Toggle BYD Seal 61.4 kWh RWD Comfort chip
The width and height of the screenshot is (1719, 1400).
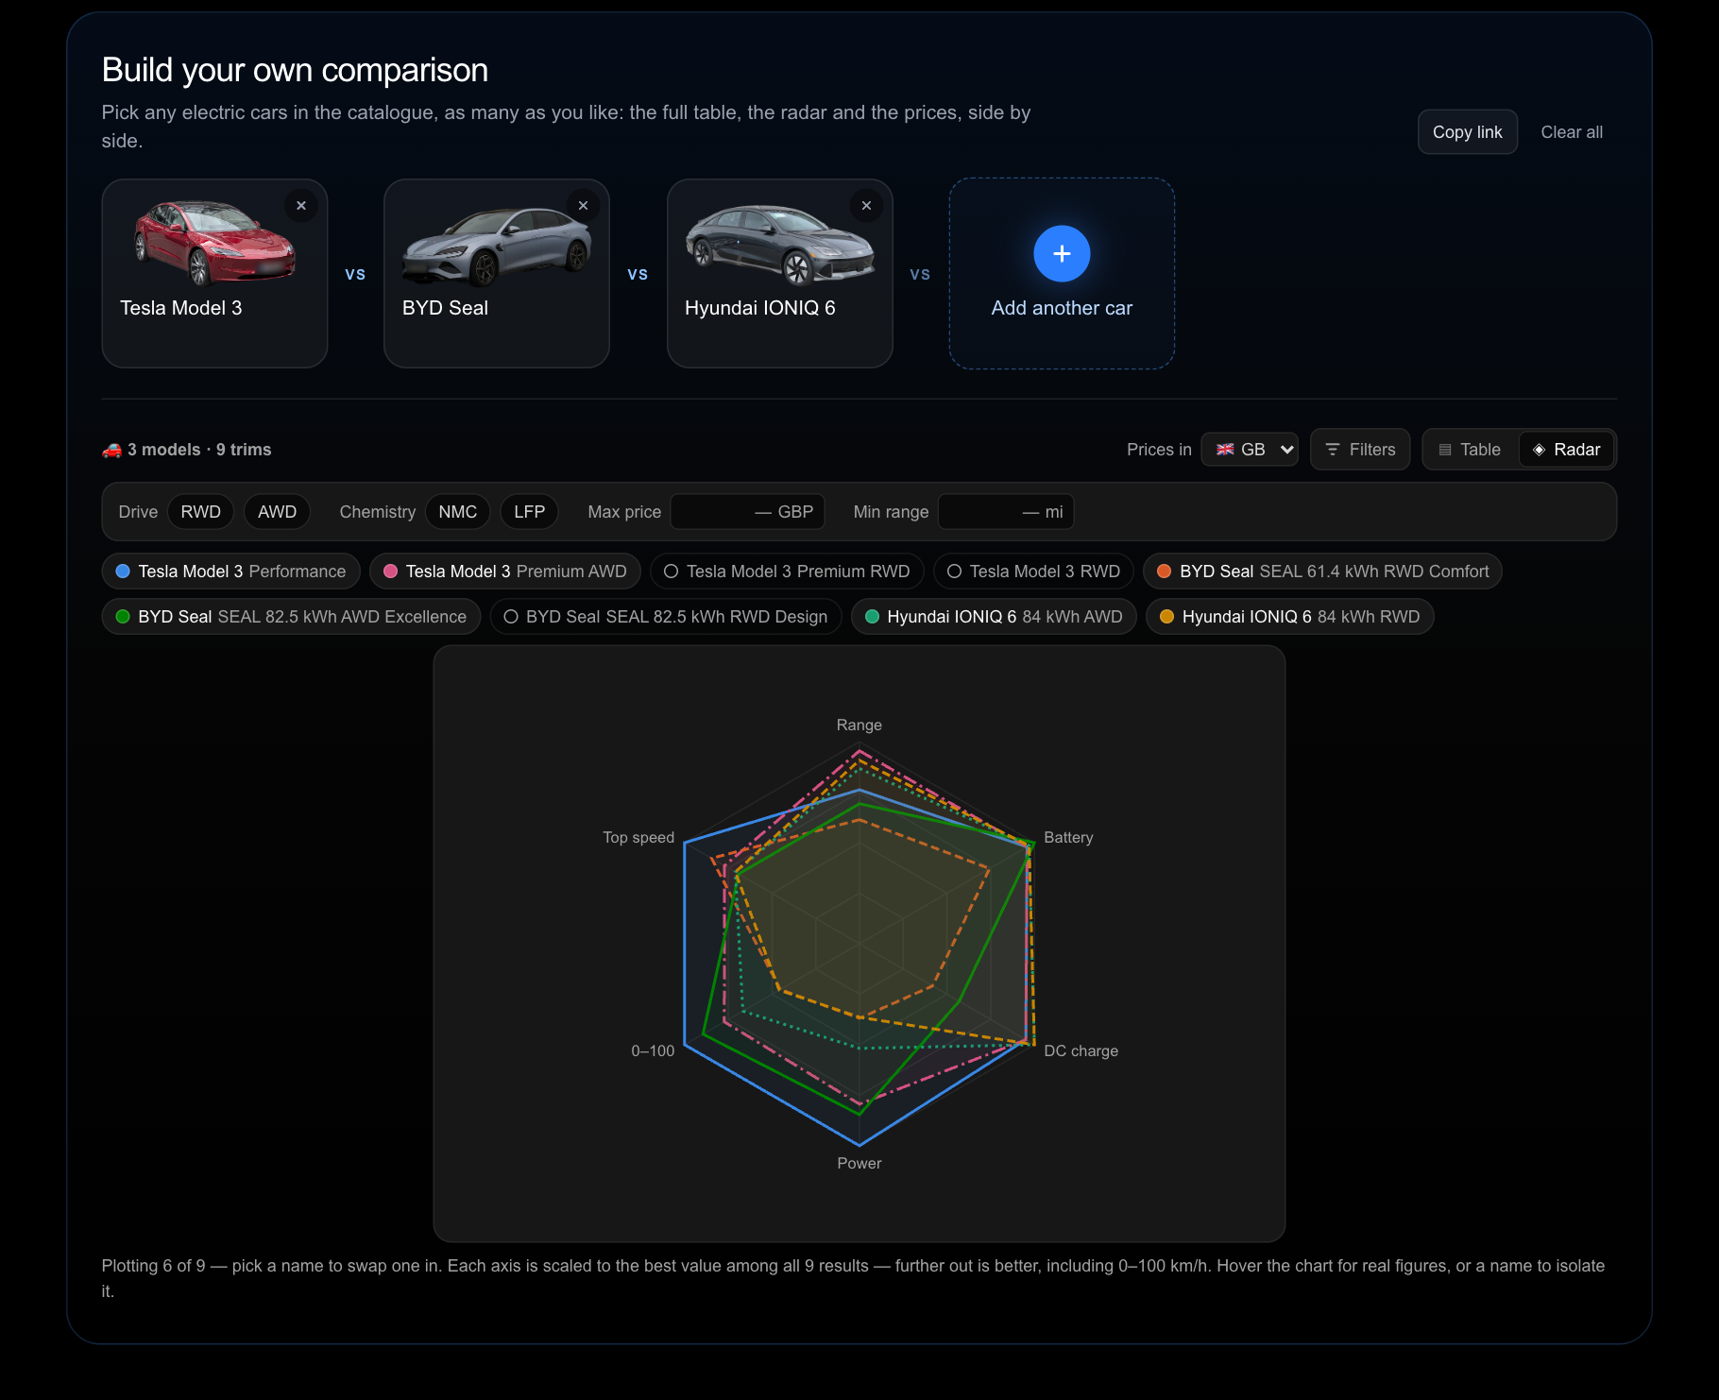[1322, 572]
